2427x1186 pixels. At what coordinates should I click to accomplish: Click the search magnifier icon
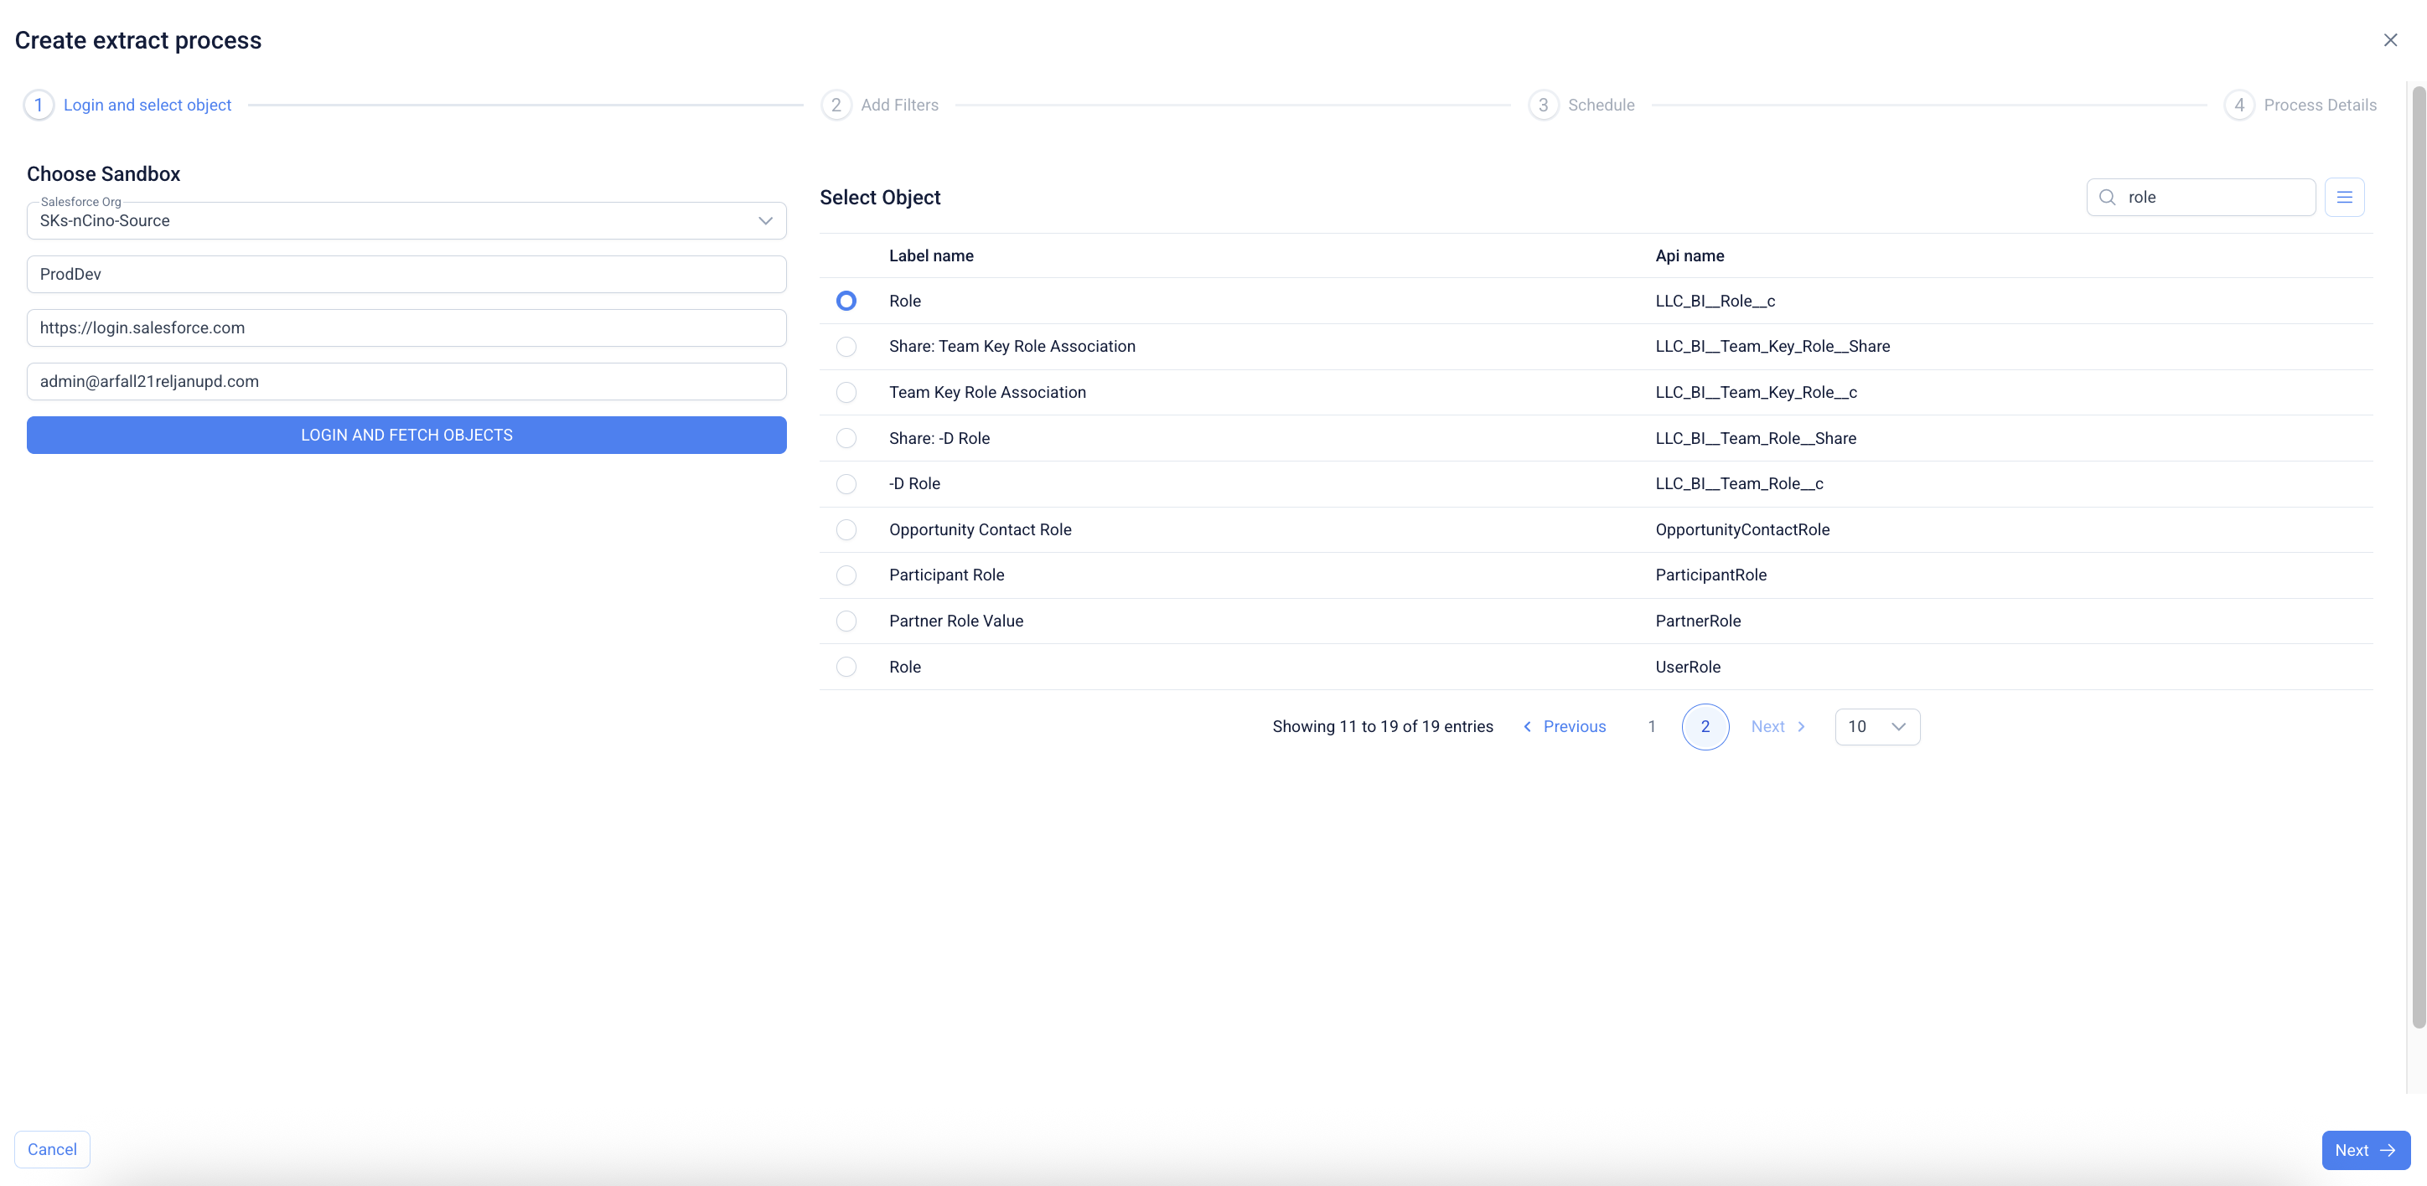pyautogui.click(x=2108, y=197)
